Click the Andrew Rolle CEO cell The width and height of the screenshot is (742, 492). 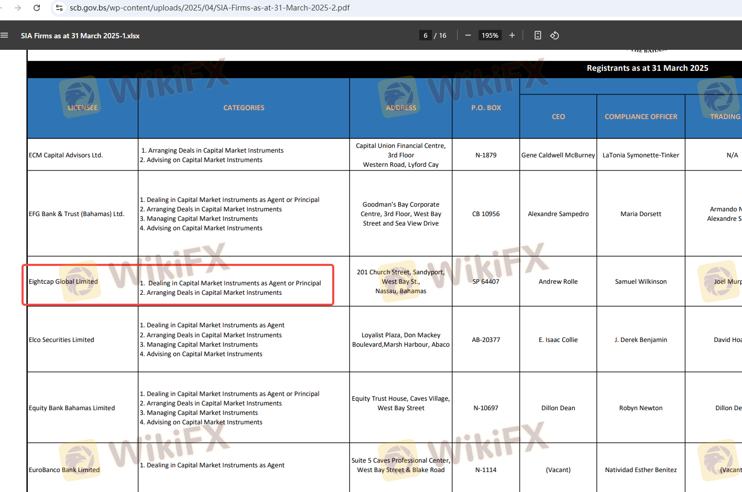558,282
